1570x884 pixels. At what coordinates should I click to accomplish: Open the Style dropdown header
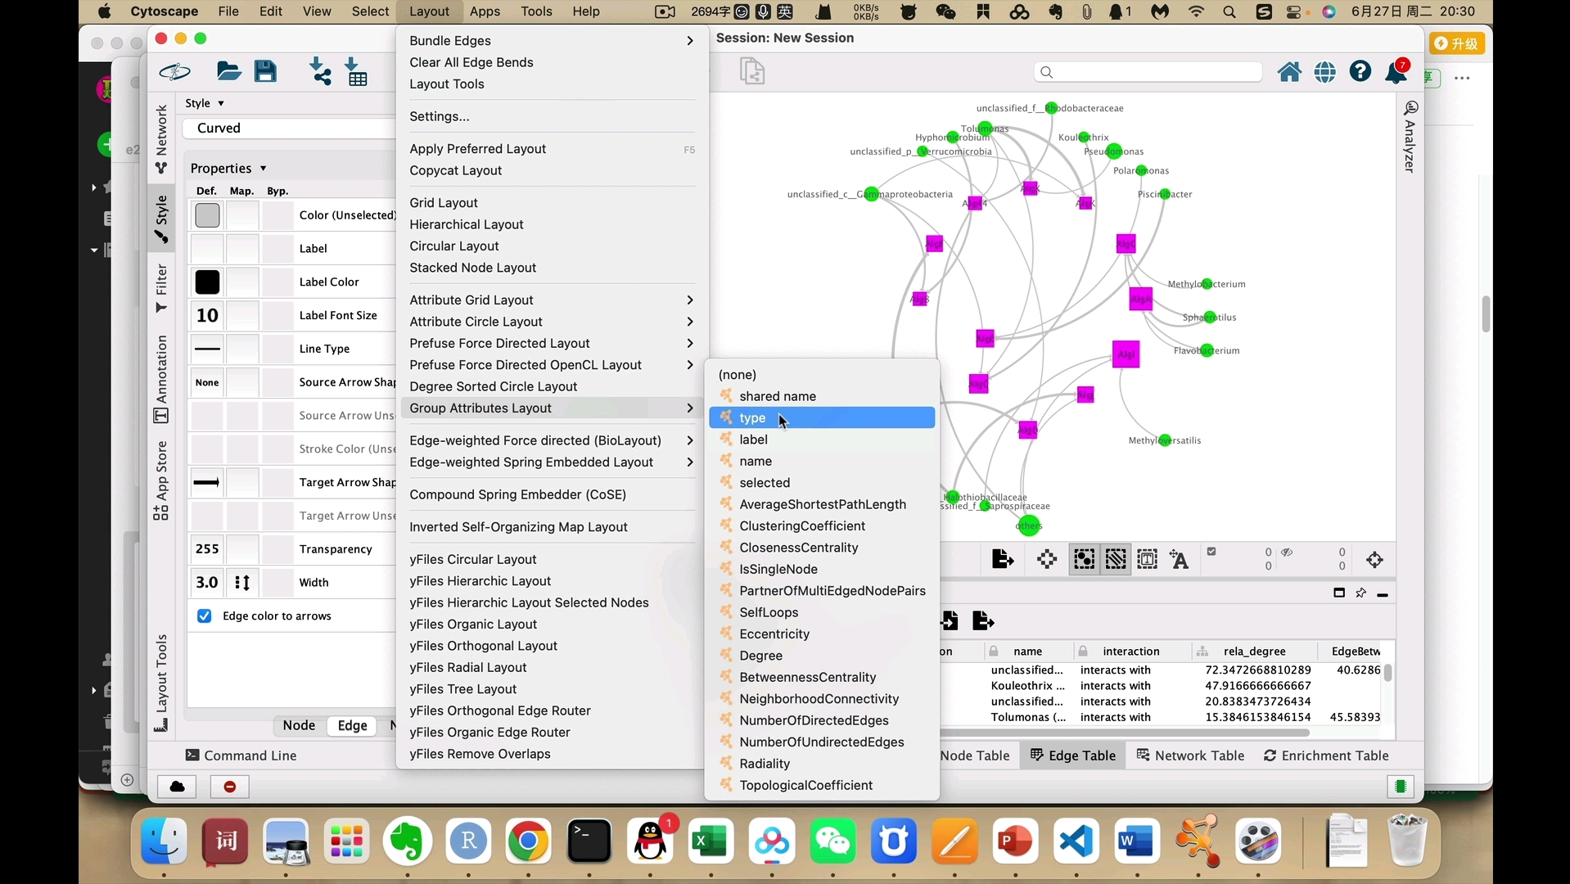point(205,103)
